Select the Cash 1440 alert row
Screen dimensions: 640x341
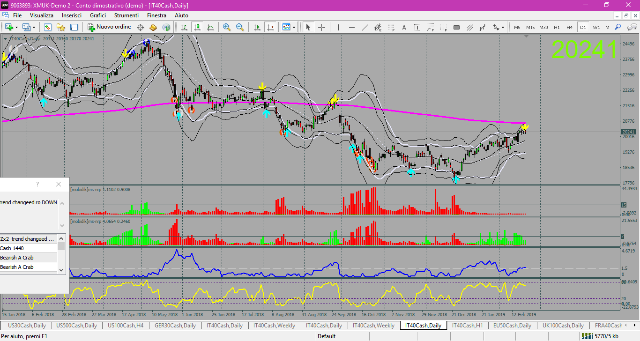tap(29, 248)
